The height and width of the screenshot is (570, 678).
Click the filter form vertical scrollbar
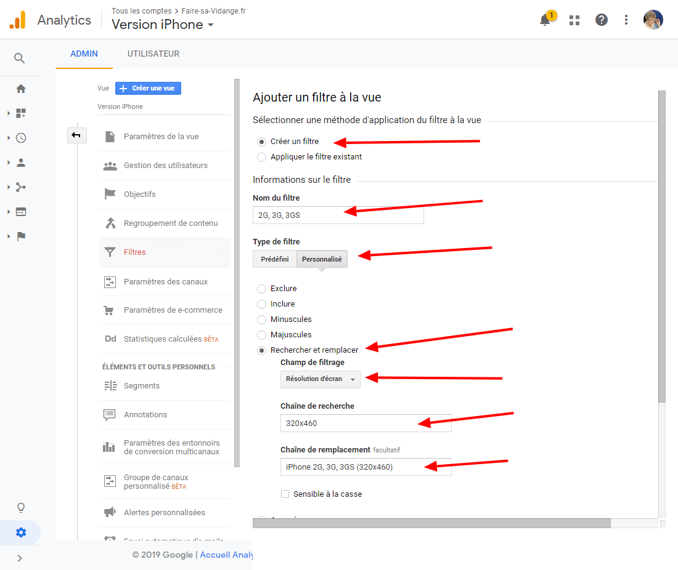pos(661,246)
